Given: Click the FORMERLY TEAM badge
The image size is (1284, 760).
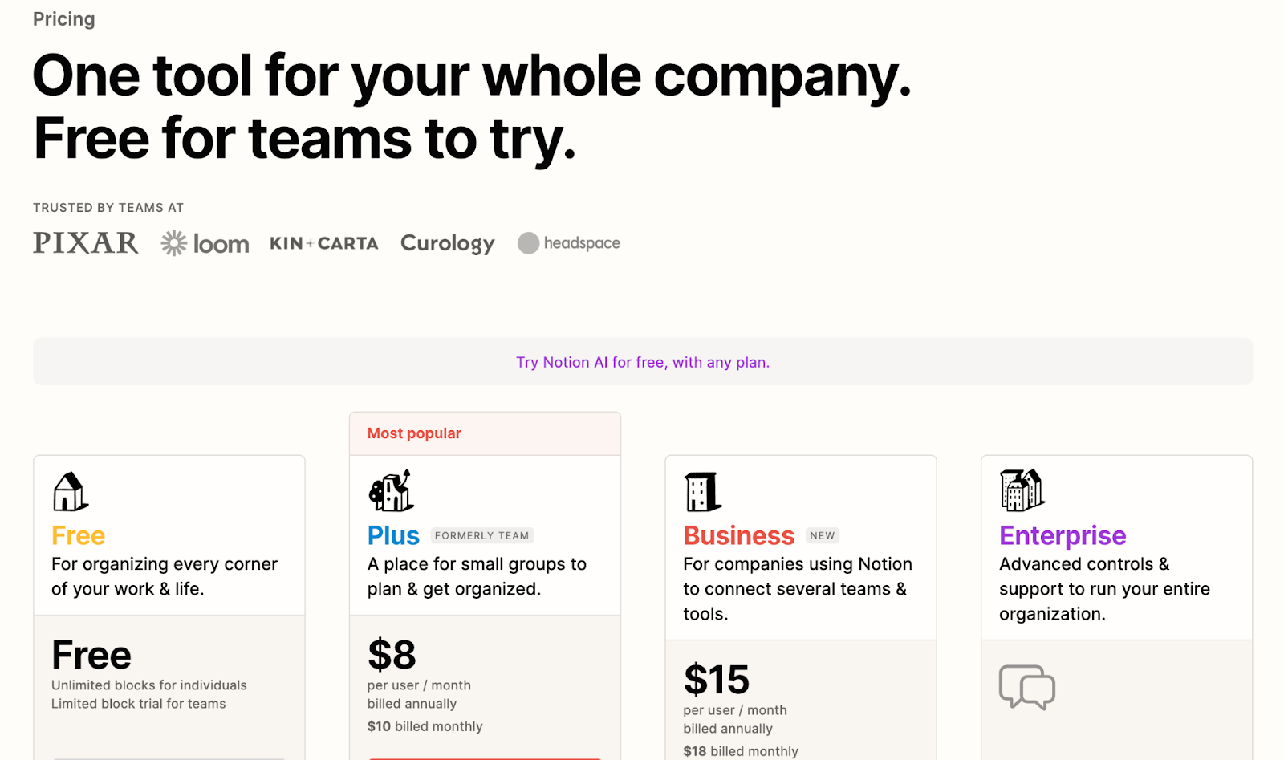Looking at the screenshot, I should tap(482, 536).
